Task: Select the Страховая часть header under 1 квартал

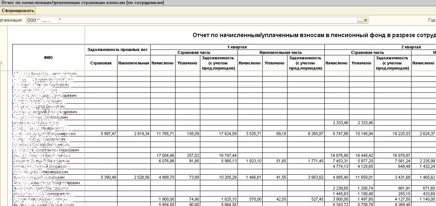Action: (x=194, y=52)
